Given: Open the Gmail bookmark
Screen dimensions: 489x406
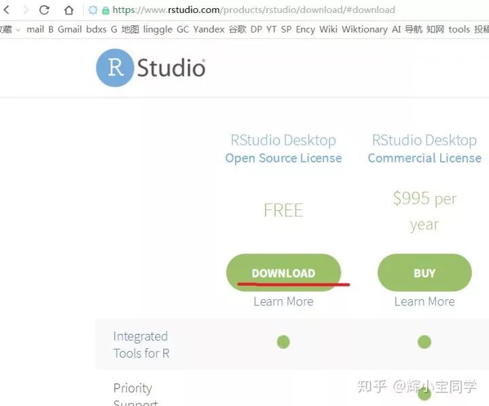Looking at the screenshot, I should pyautogui.click(x=70, y=29).
